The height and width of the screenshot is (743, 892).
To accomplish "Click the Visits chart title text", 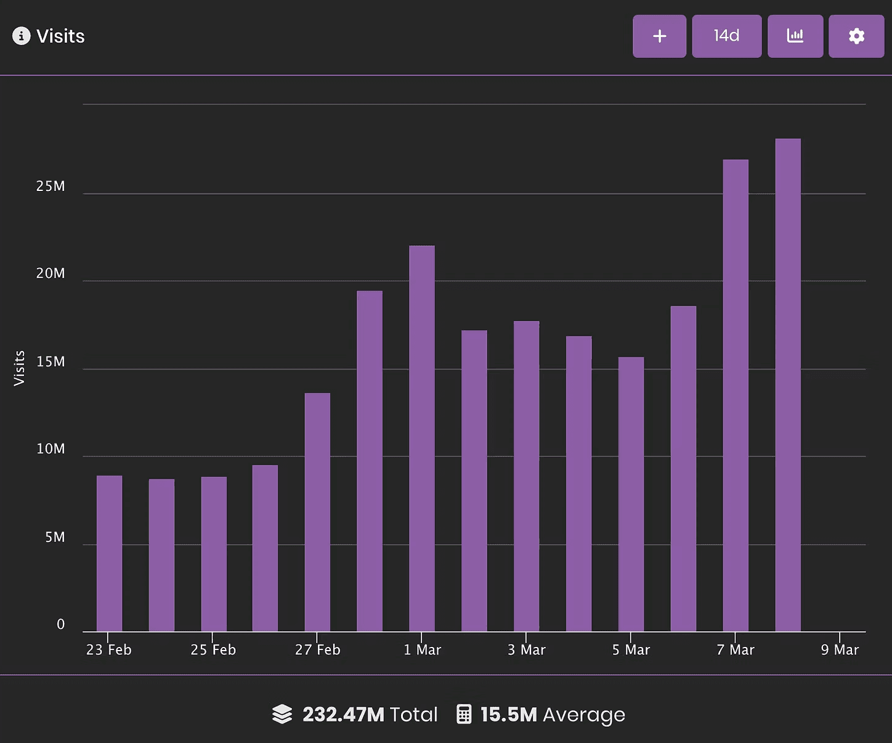I will (x=60, y=36).
